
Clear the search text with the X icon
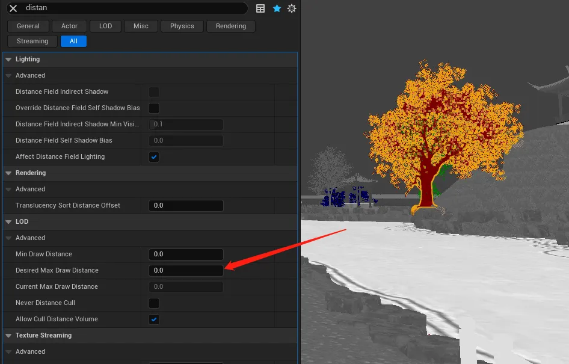13,8
